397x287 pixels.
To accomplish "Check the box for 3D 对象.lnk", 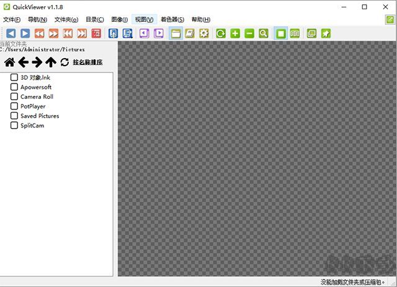I will [x=14, y=77].
